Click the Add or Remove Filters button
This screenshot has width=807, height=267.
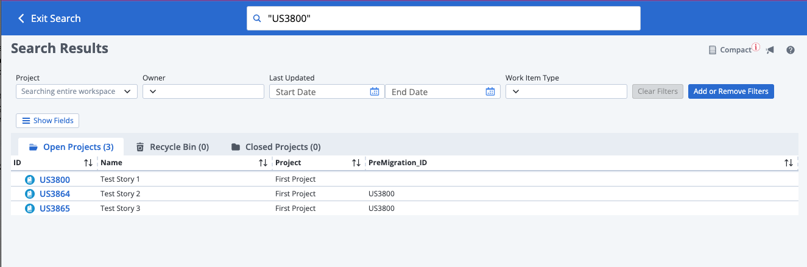click(x=731, y=91)
